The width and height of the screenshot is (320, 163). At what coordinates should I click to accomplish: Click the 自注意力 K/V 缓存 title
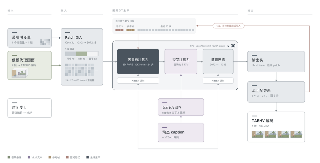[x=125, y=21]
